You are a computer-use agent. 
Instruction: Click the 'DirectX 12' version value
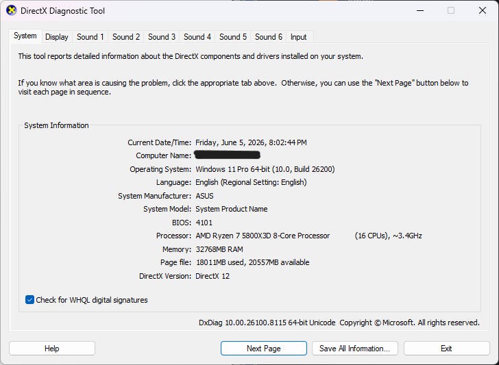coord(212,276)
